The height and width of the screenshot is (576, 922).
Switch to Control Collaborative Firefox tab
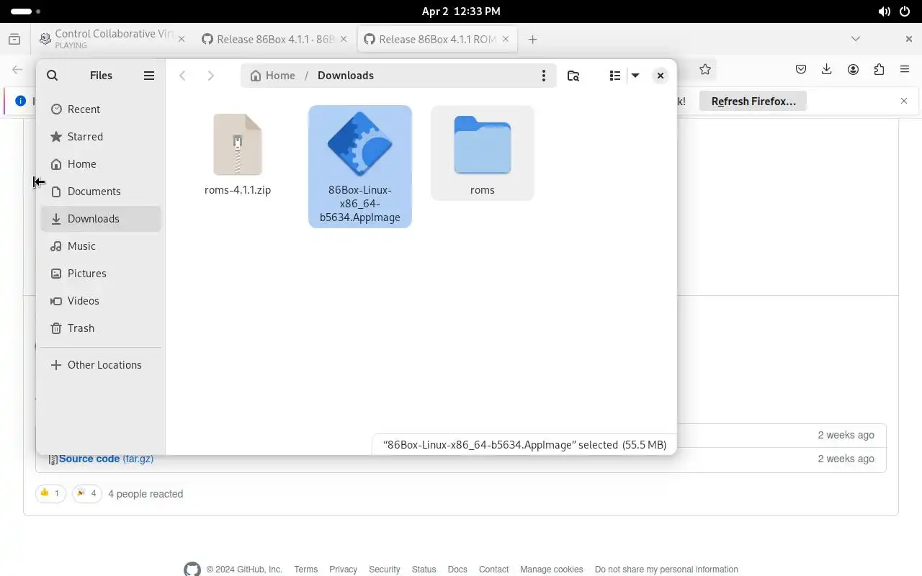pyautogui.click(x=113, y=40)
